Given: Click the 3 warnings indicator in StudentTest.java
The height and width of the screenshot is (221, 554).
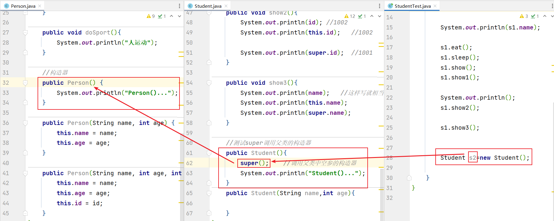Looking at the screenshot, I should [524, 16].
